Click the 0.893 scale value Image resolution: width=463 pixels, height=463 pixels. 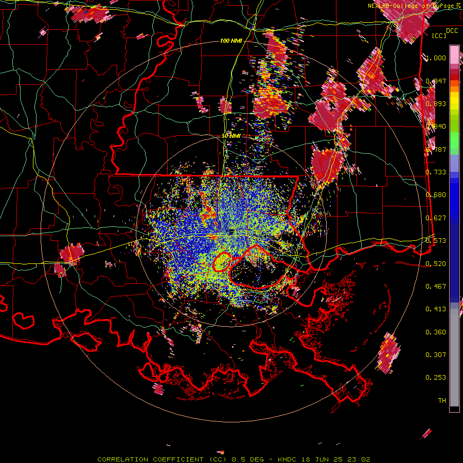(436, 103)
